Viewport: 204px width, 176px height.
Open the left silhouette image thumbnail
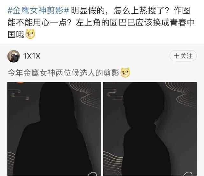(x=54, y=129)
